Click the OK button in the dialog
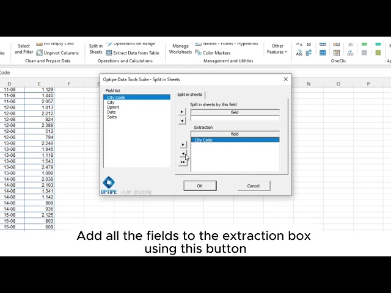This screenshot has width=391, height=293. [200, 186]
